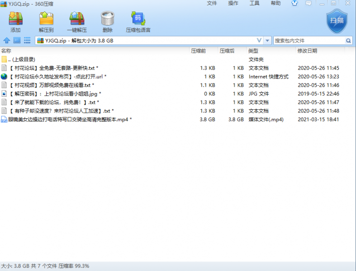
Task: Click the 搜索包内文件 search field
Action: click(309, 41)
